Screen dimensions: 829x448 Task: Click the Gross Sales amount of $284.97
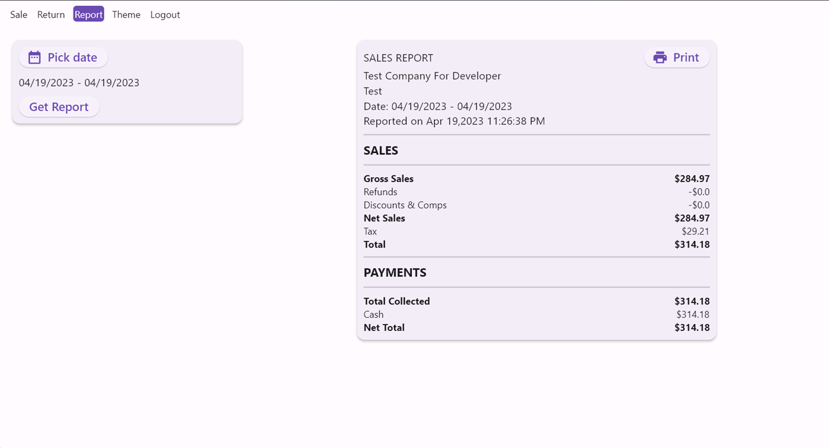point(692,178)
